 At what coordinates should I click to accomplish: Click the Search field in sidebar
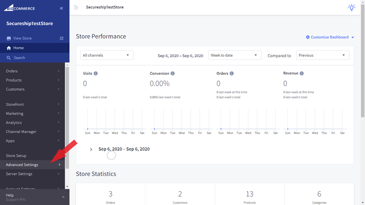click(34, 58)
